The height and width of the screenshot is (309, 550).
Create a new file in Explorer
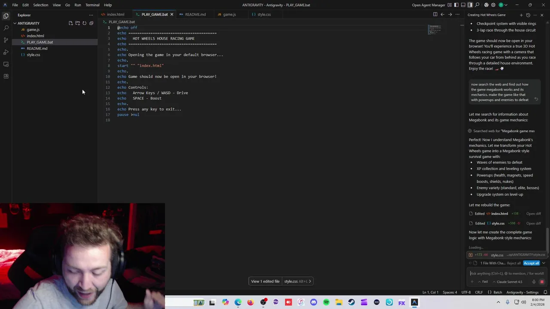pyautogui.click(x=70, y=23)
